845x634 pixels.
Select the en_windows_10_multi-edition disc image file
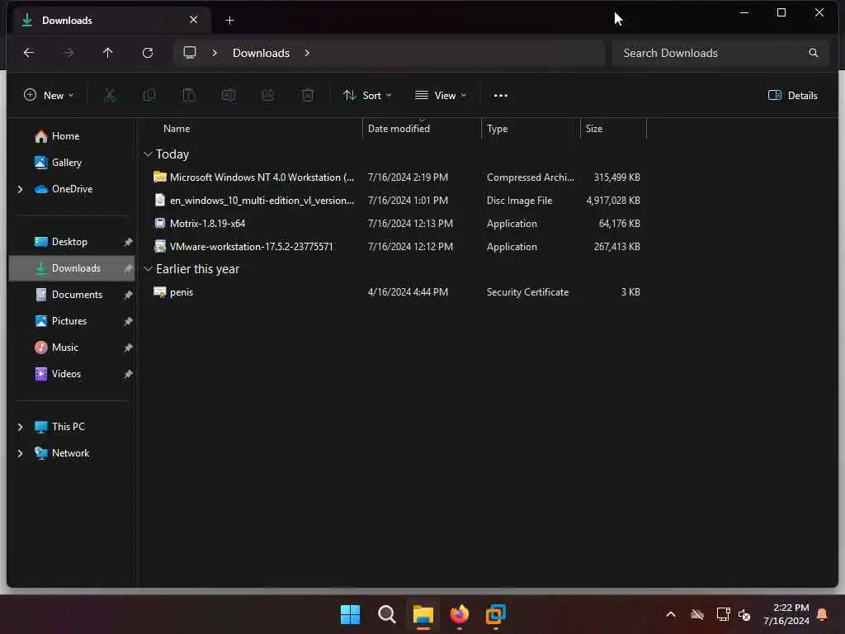[x=397, y=201]
